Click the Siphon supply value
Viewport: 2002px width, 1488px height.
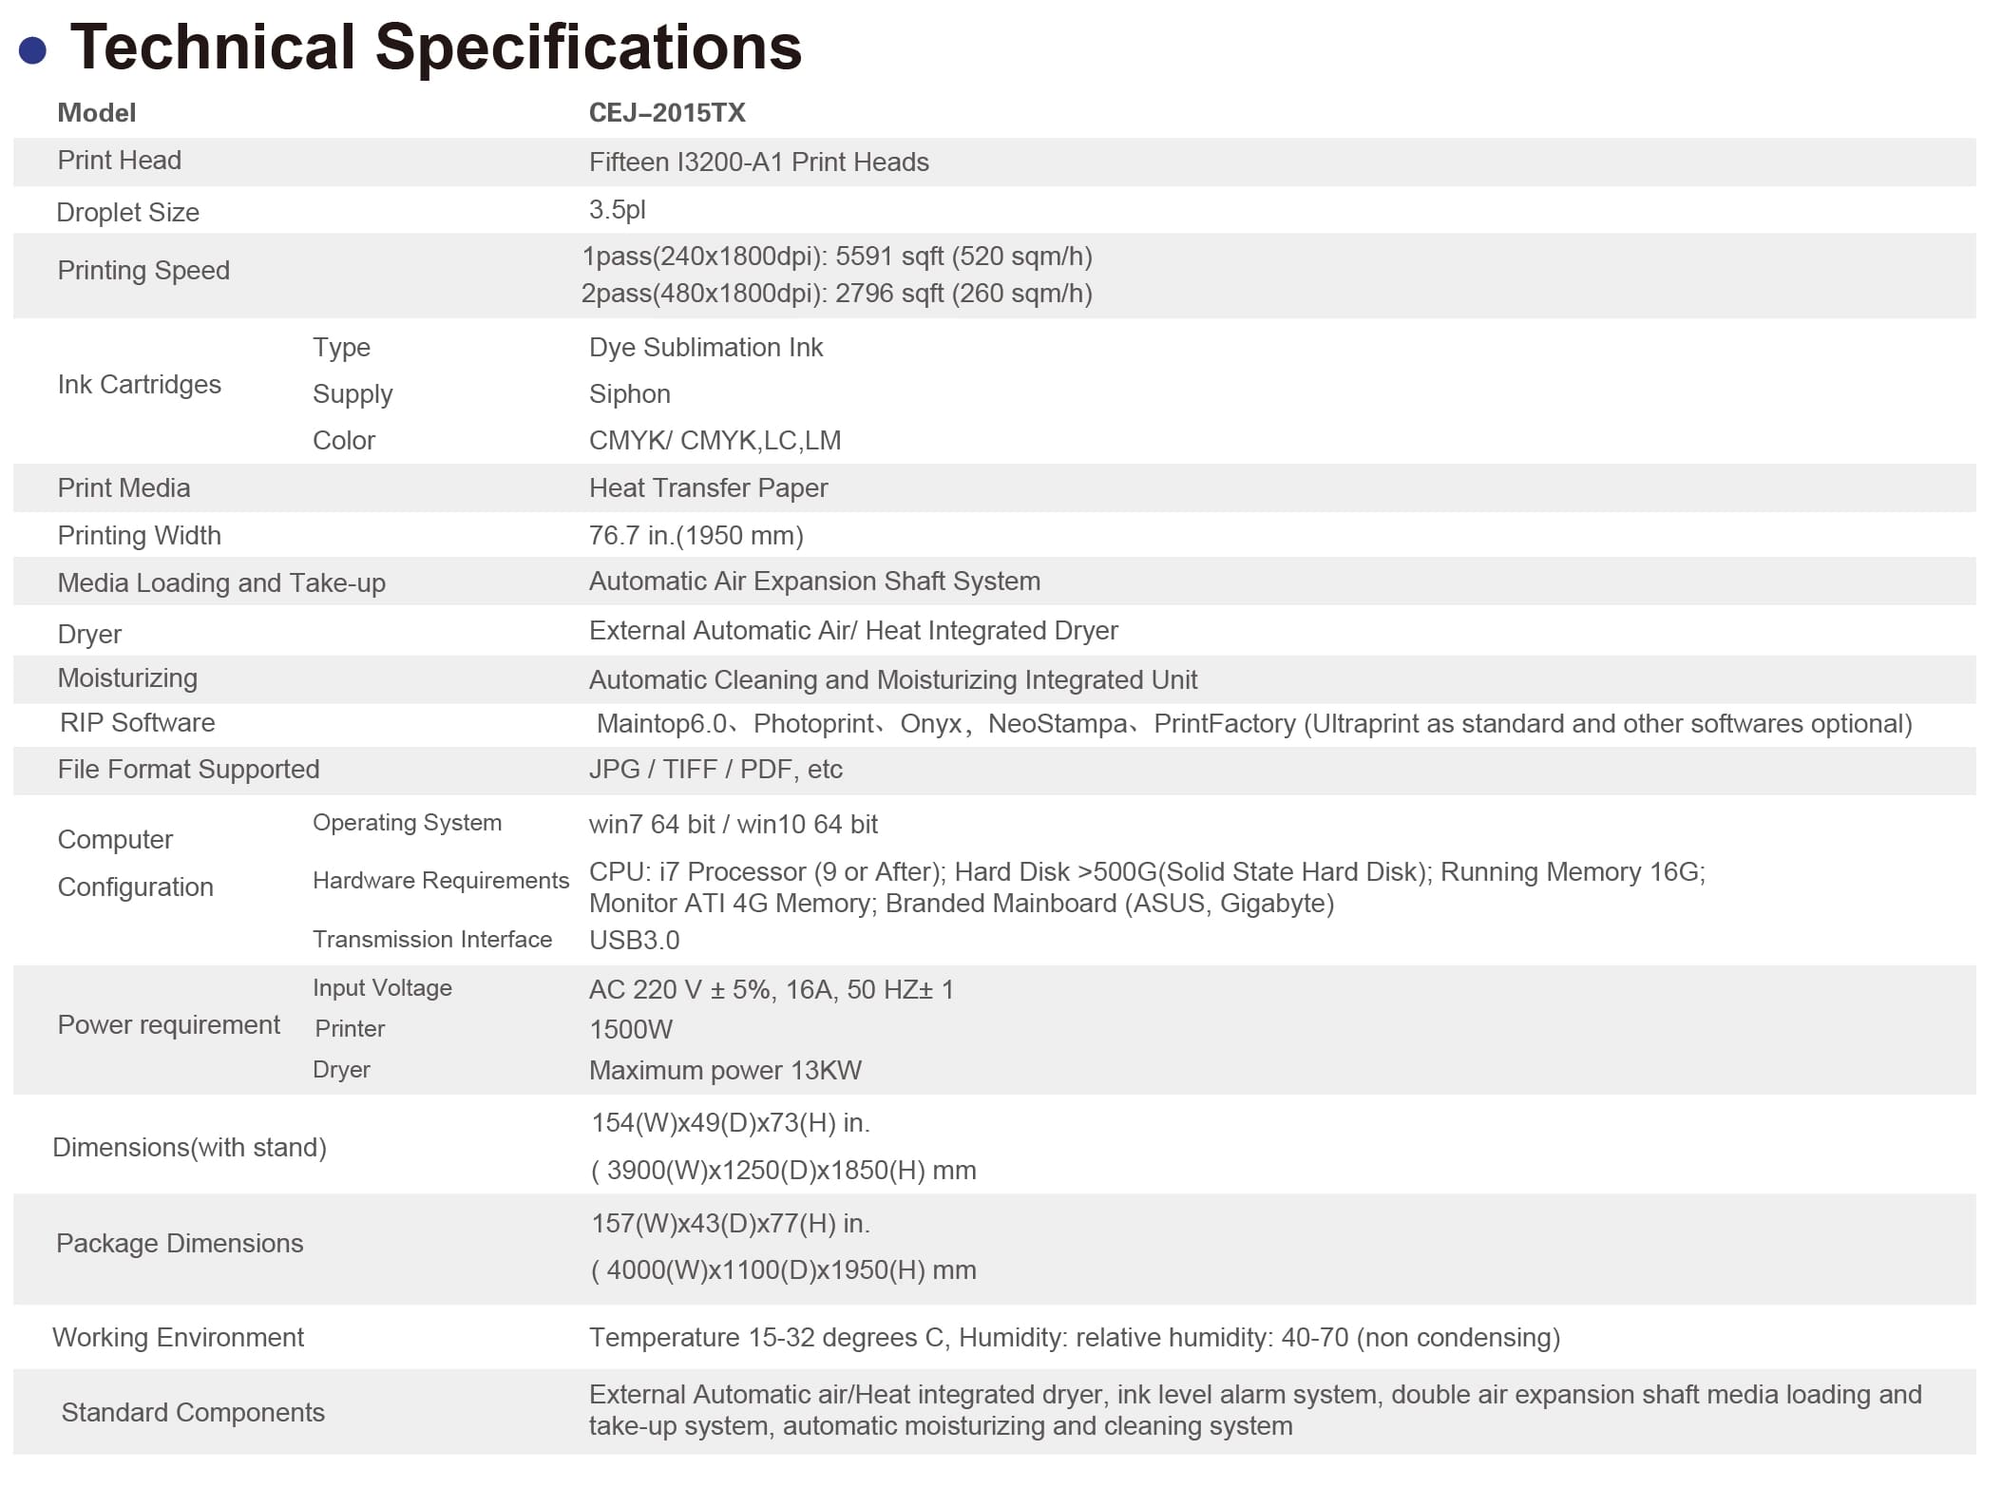tap(629, 394)
